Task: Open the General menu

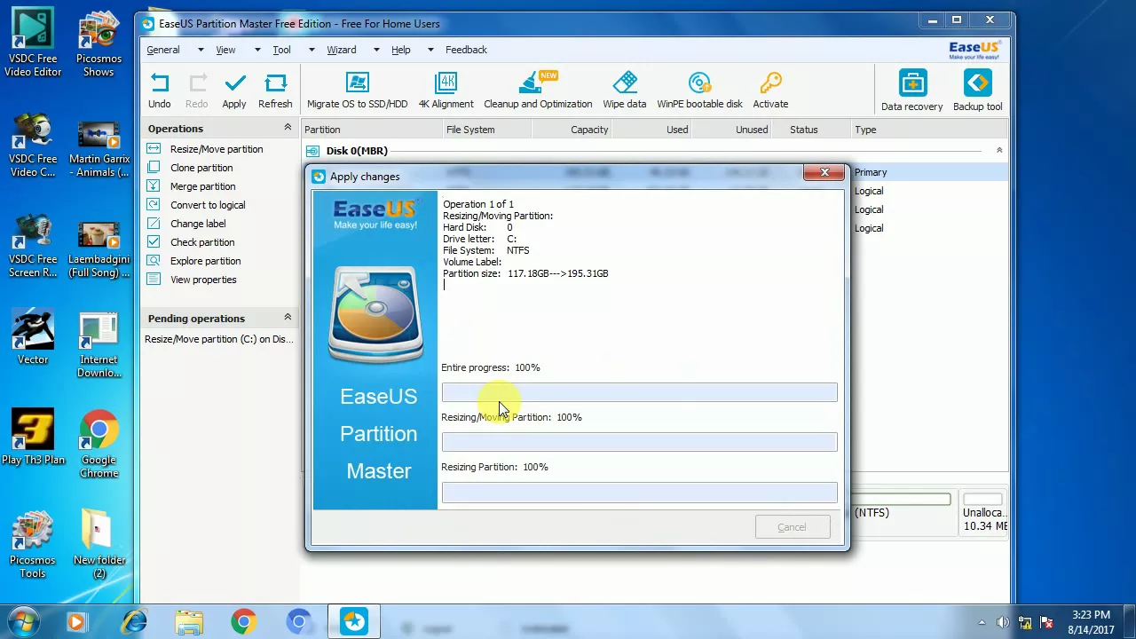Action: coord(163,50)
